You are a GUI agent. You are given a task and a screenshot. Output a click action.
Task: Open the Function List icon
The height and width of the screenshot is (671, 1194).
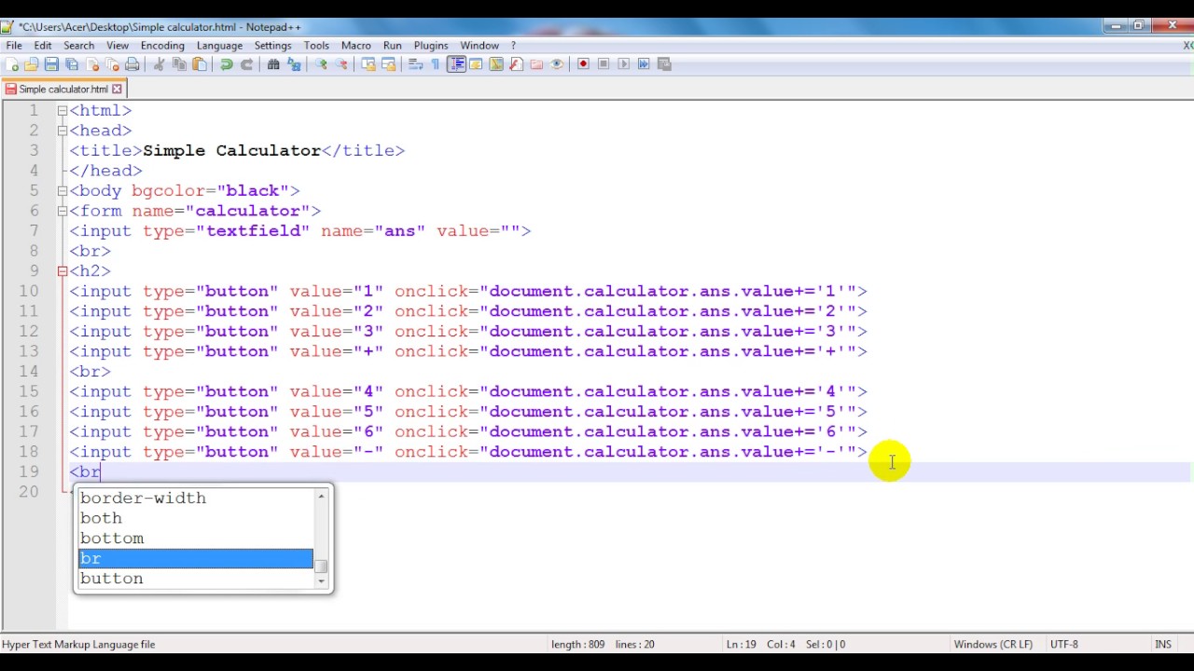coord(516,64)
